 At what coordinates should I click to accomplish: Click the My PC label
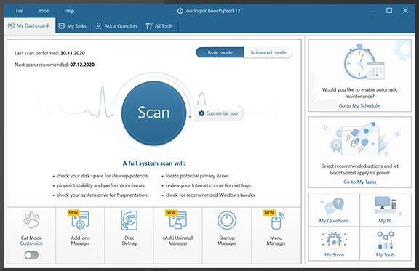[x=386, y=221]
